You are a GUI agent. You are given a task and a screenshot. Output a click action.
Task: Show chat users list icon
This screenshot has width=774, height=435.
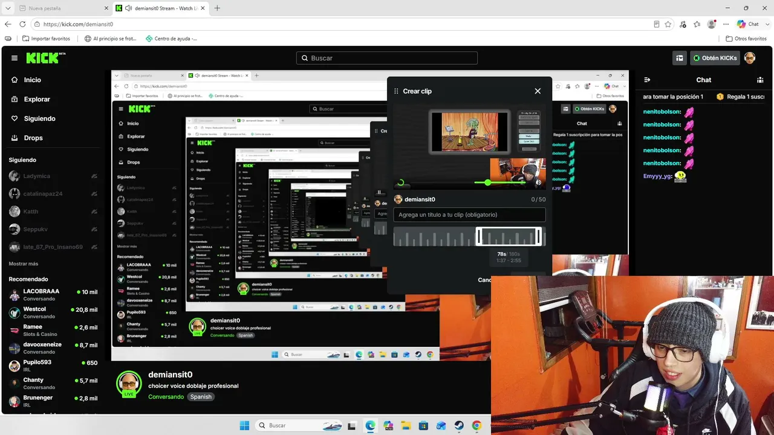(760, 80)
